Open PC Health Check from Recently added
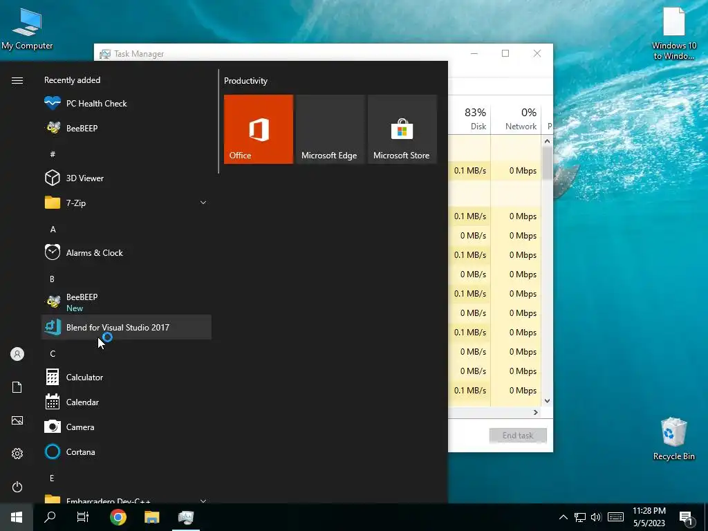Viewport: 708px width, 531px height. [x=126, y=104]
